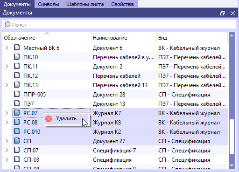Focus the Поиск search field

coord(119,25)
